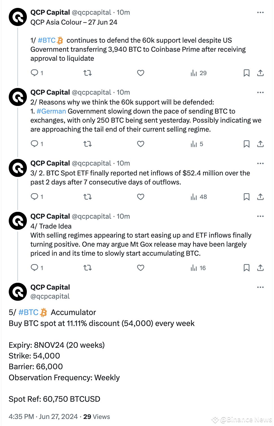The height and width of the screenshot is (426, 274).
Task: Reply to the first tweet about 60k support
Action: pyautogui.click(x=34, y=73)
